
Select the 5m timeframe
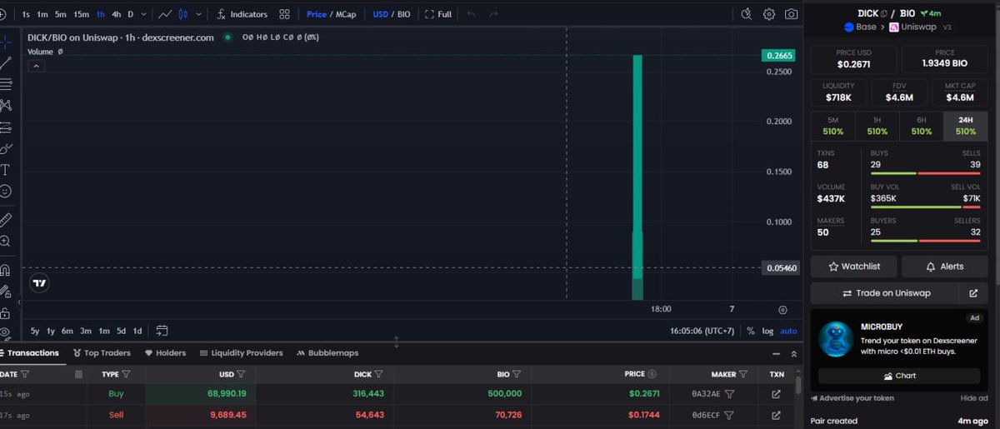pos(60,14)
